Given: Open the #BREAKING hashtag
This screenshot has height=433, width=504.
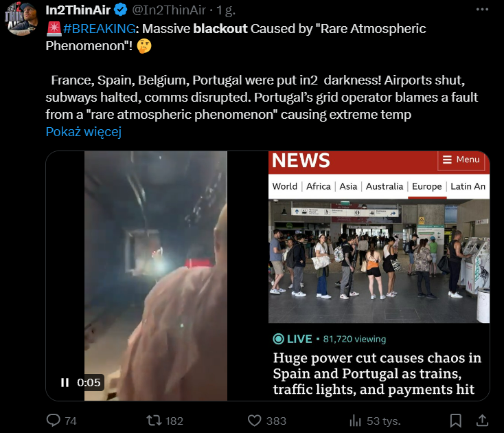Looking at the screenshot, I should (100, 29).
